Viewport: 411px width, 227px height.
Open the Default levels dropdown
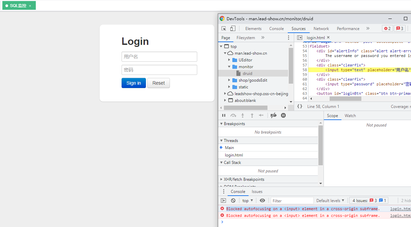[x=330, y=201]
